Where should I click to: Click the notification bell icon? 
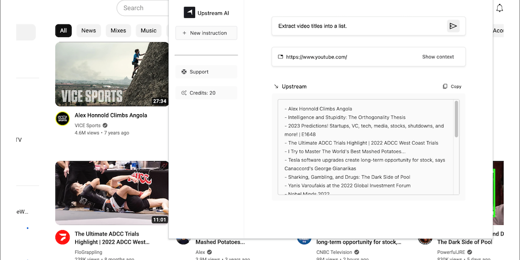(x=500, y=8)
